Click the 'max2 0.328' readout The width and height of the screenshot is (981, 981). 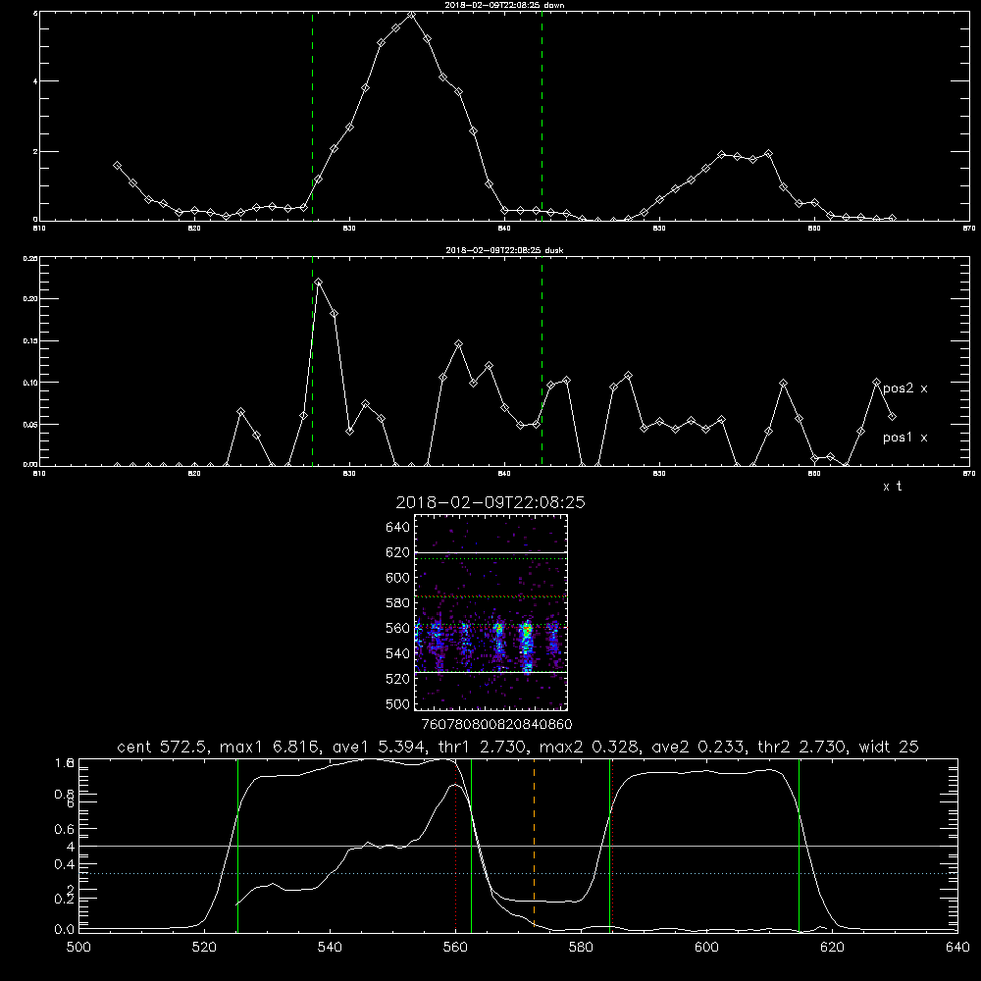click(590, 747)
